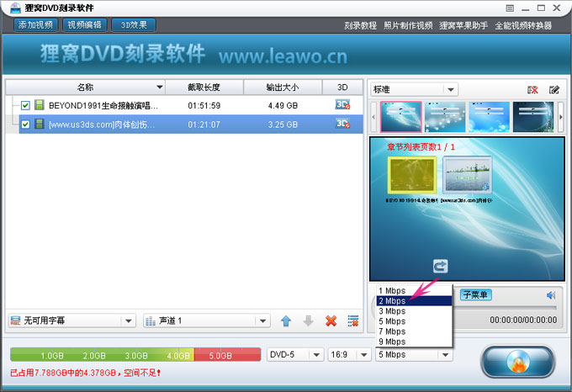Choose 2 Mbps from bitrate list
The height and width of the screenshot is (392, 572).
click(414, 301)
